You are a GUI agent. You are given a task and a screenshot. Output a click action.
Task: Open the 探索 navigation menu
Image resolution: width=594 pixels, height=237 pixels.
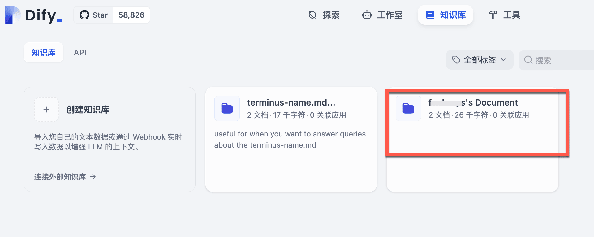(324, 15)
